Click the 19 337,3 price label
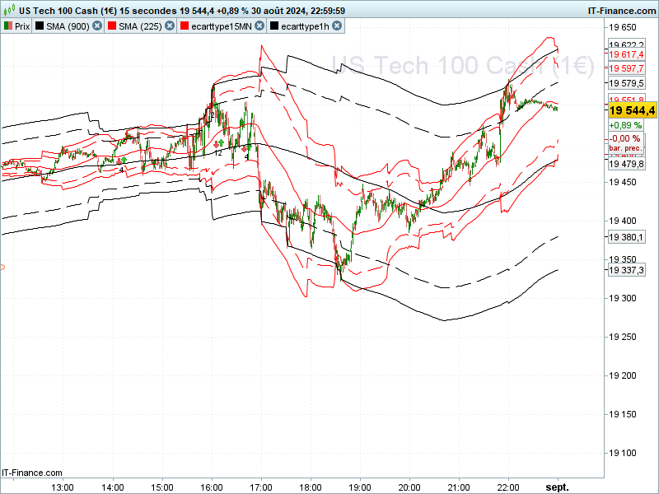Screen dimensions: 659x494 tap(626, 270)
